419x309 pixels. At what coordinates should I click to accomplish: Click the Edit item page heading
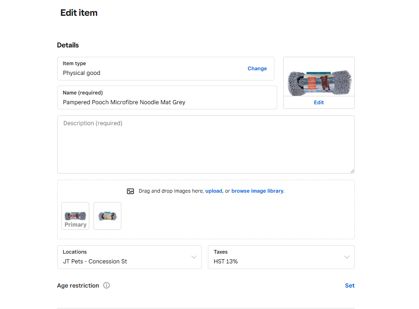coord(79,13)
